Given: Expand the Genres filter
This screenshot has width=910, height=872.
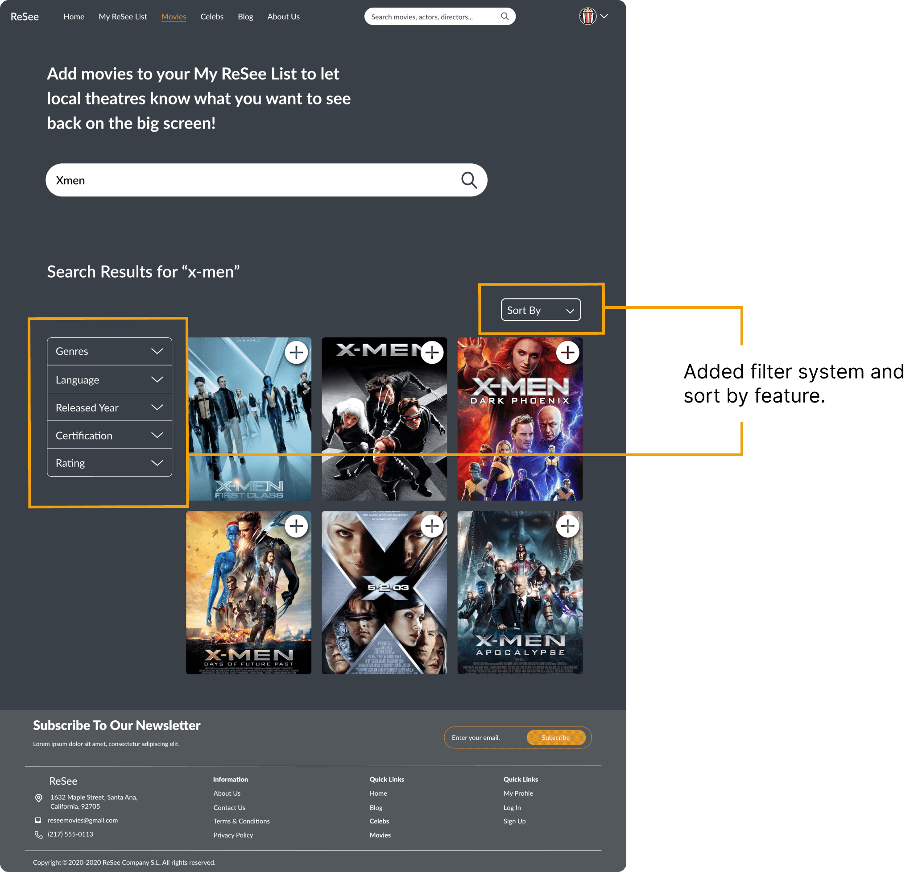Looking at the screenshot, I should [110, 351].
